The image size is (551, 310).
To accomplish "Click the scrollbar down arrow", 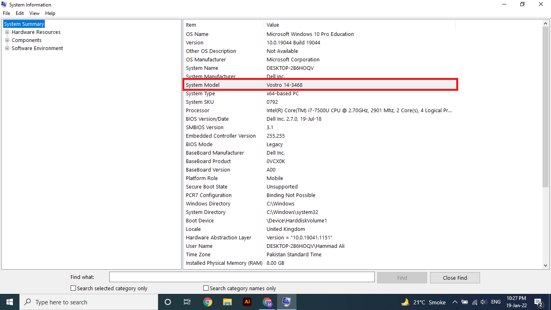I will pos(545,266).
